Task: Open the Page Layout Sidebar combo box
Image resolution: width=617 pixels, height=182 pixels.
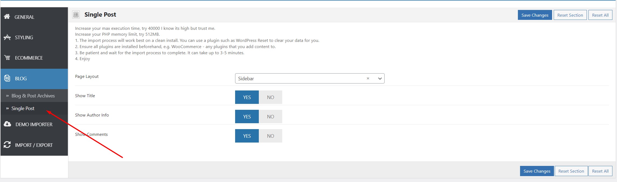Action: pyautogui.click(x=310, y=78)
